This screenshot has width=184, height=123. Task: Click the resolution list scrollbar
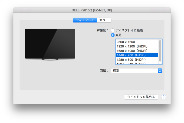point(160,51)
